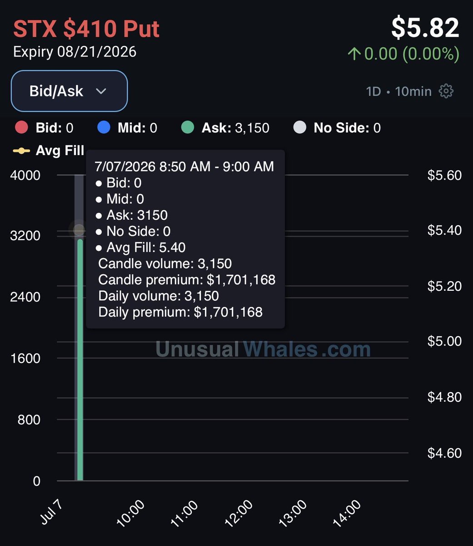Toggle the No Side legend dot
The height and width of the screenshot is (546, 473).
[x=300, y=128]
